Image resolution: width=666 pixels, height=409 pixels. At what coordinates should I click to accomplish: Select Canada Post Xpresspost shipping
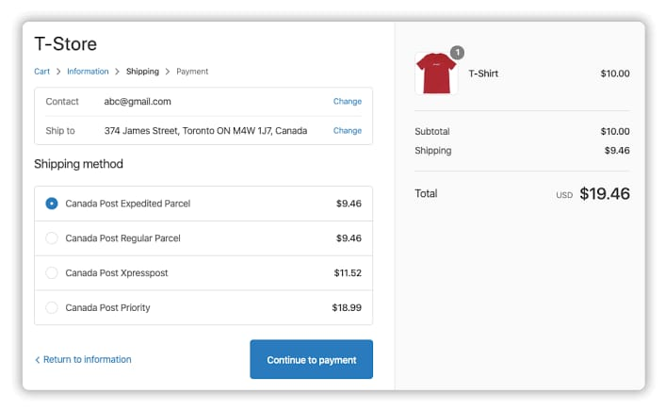click(x=52, y=273)
